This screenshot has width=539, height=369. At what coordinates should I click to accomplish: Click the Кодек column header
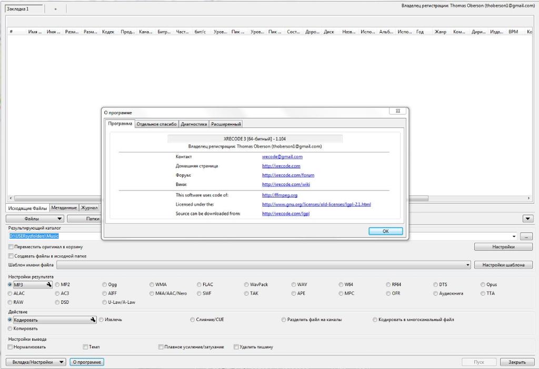click(108, 32)
